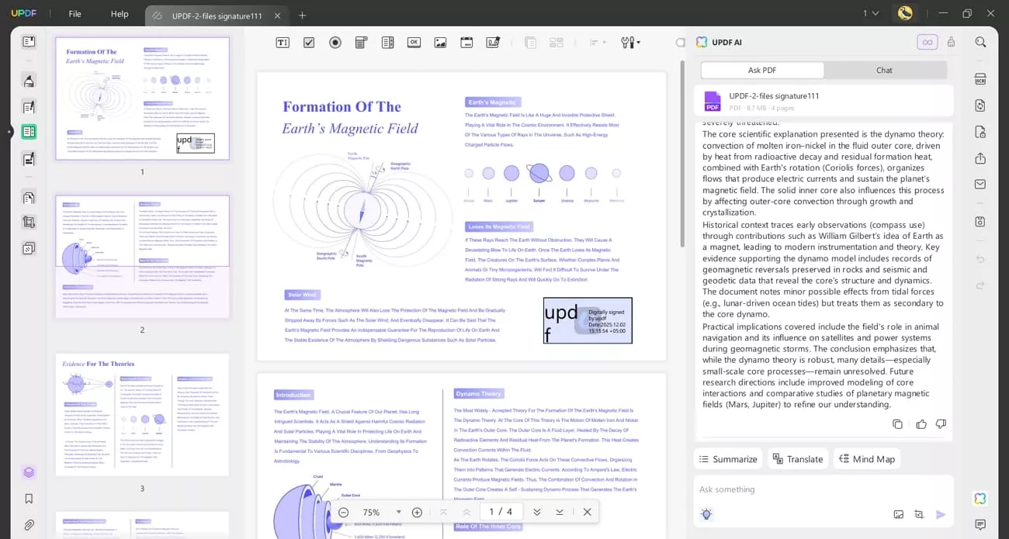Click the Mind Map button

click(866, 459)
